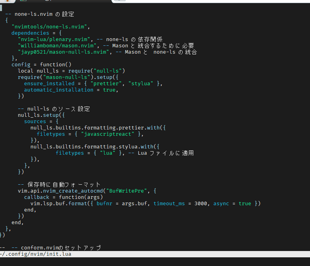
Task: Click the "automatic_installation" key
Action: click(59, 90)
